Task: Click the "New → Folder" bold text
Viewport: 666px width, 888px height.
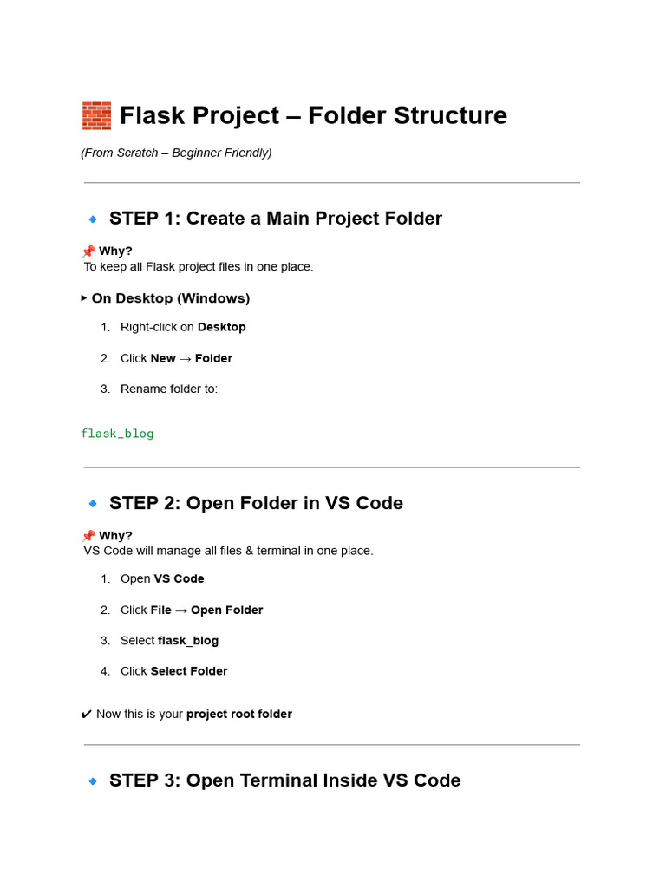Action: point(192,358)
